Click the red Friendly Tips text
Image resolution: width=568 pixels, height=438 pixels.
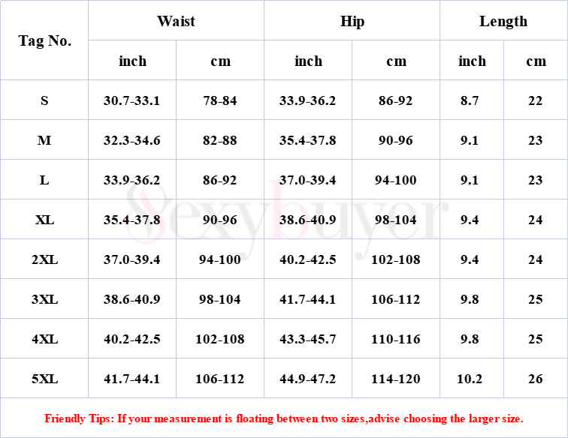click(x=284, y=418)
